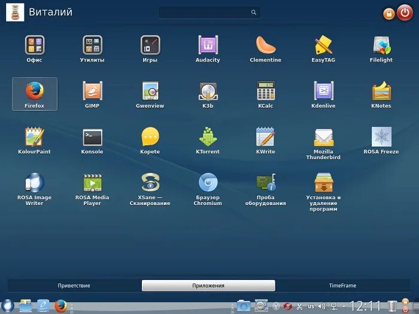Open the blue folder icon in panel
The height and width of the screenshot is (314, 419).
(x=244, y=306)
